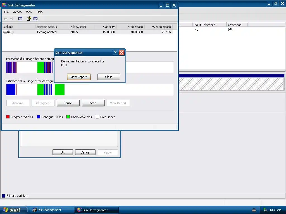Viewport: 286px width, 214px height.
Task: Click the usage-after-defragmentation graph bar
Action: tap(90, 90)
